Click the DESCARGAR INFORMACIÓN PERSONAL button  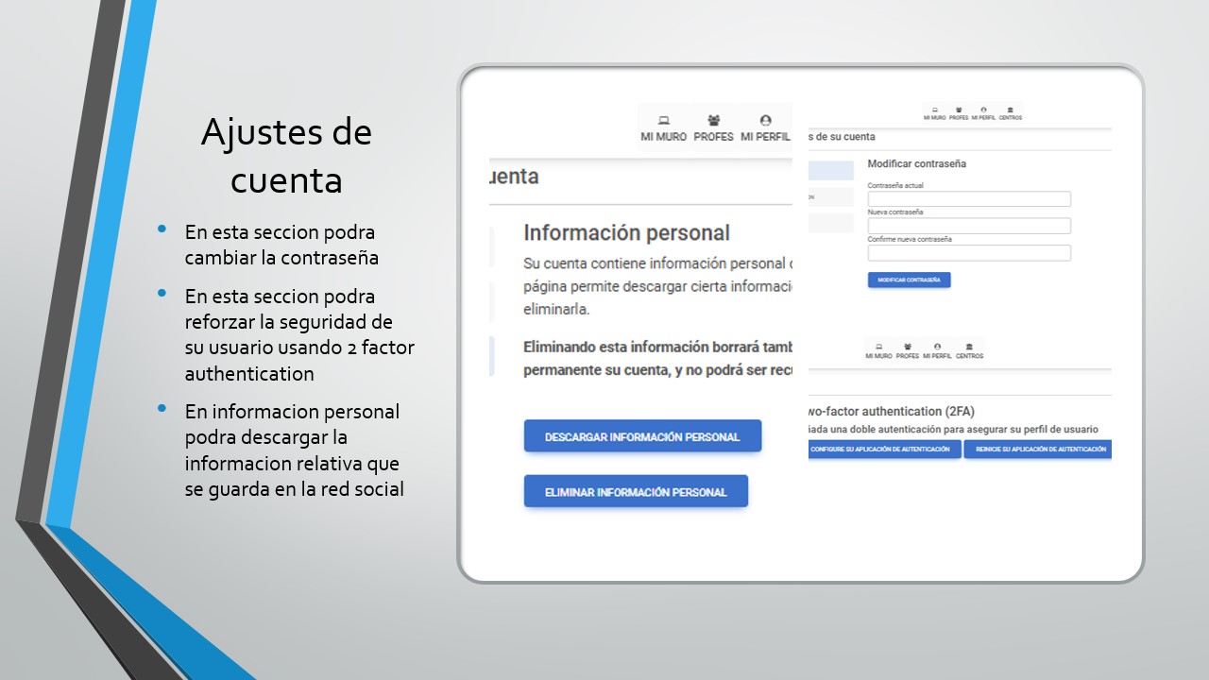coord(642,436)
